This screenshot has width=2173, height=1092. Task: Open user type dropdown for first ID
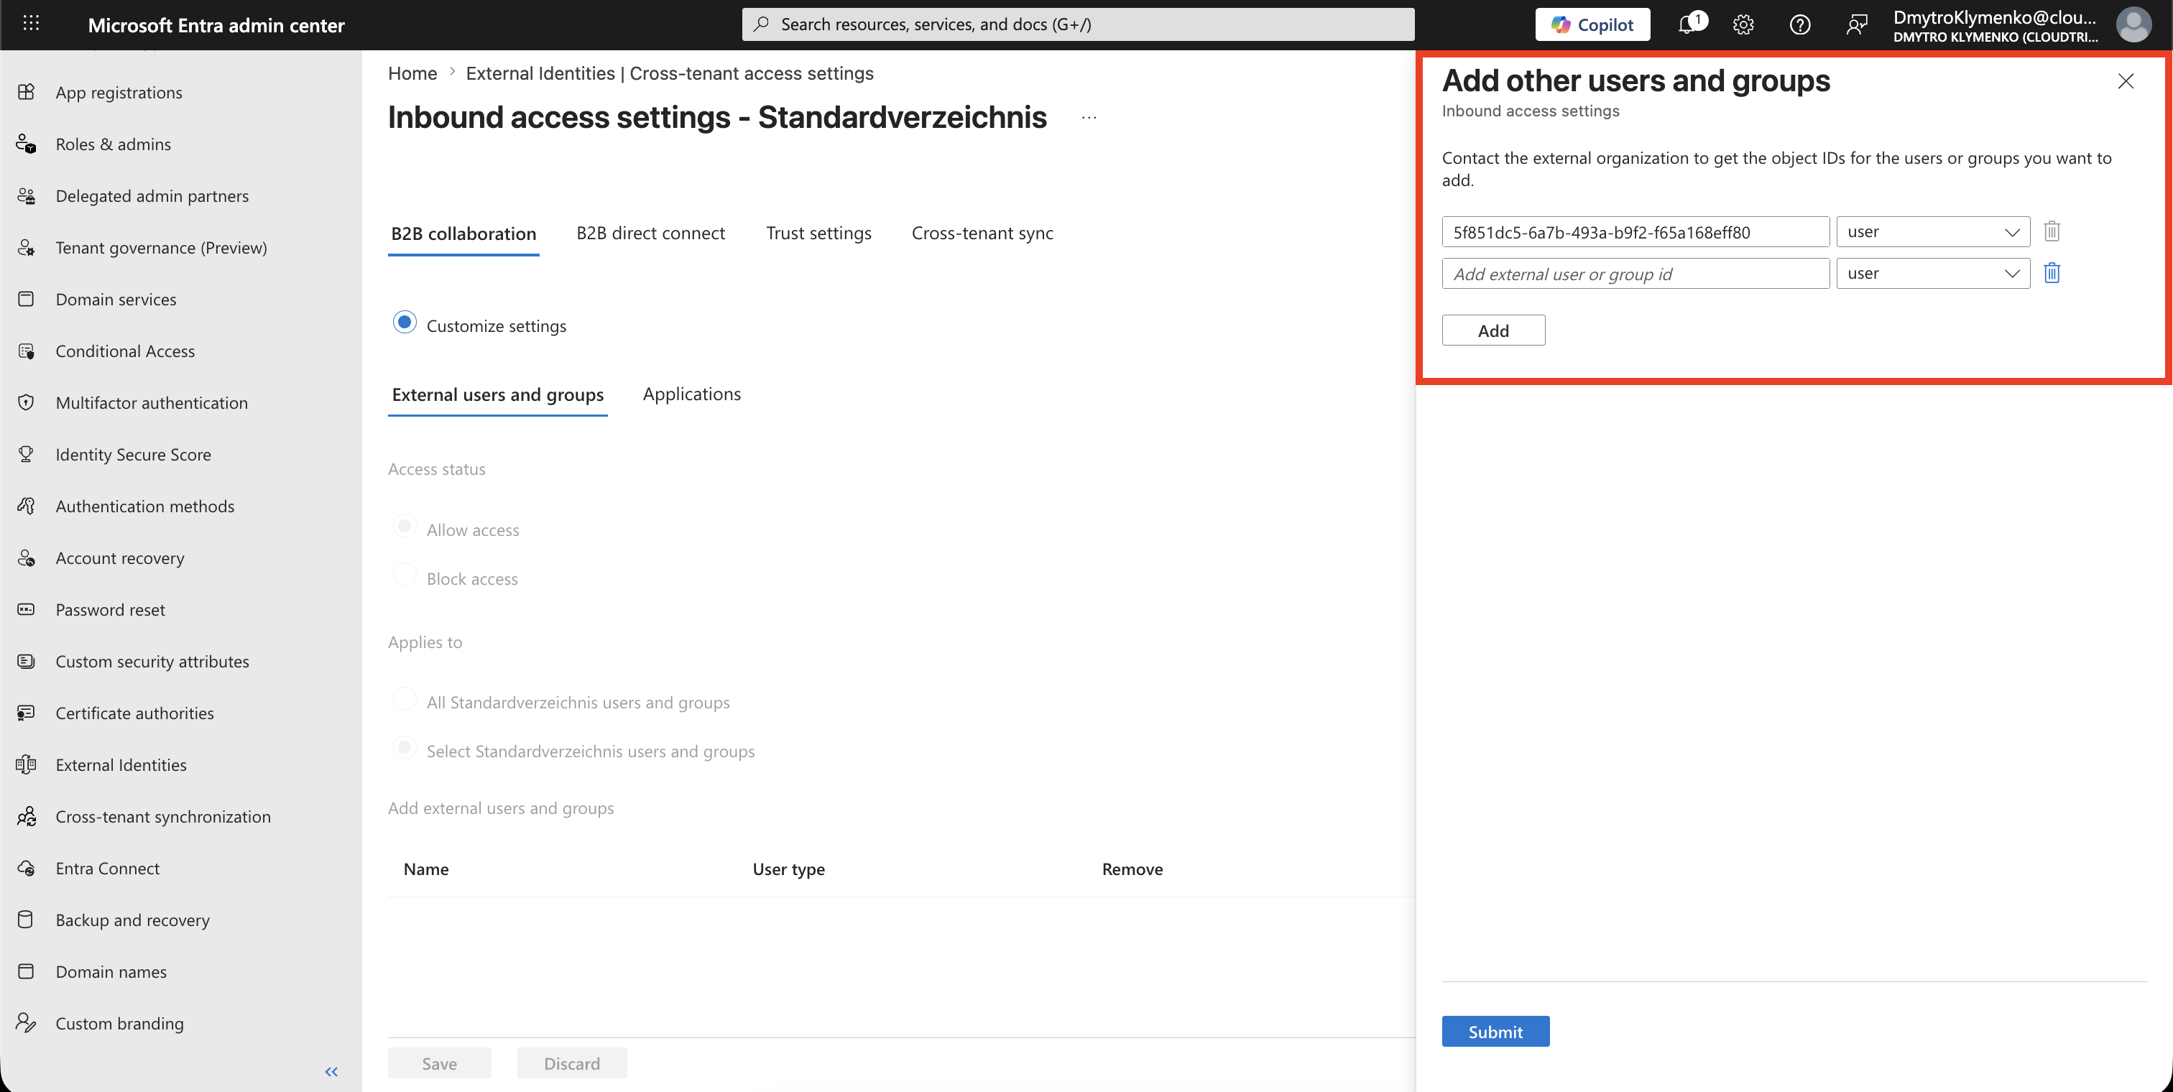click(1932, 232)
